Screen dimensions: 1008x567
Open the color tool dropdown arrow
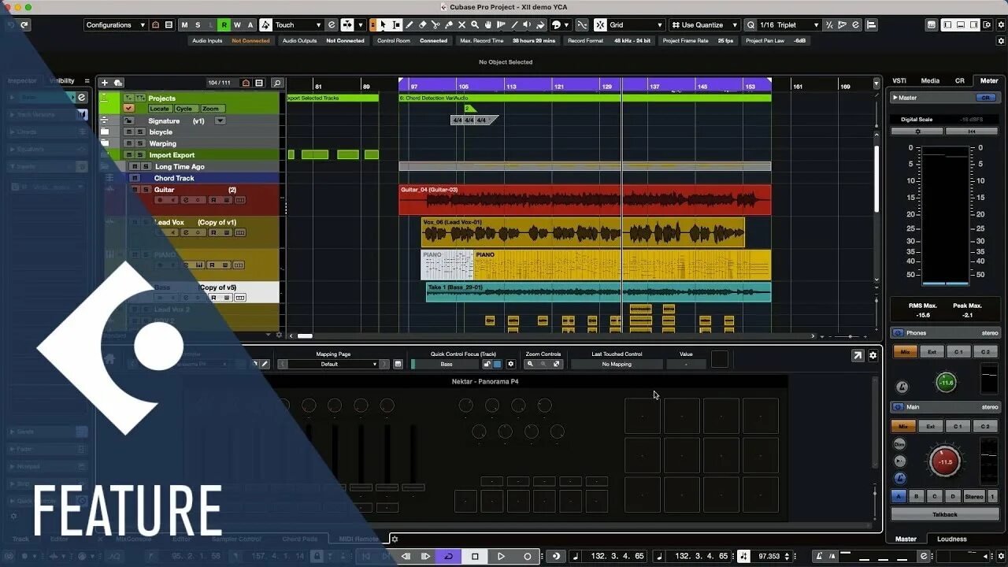tap(566, 25)
